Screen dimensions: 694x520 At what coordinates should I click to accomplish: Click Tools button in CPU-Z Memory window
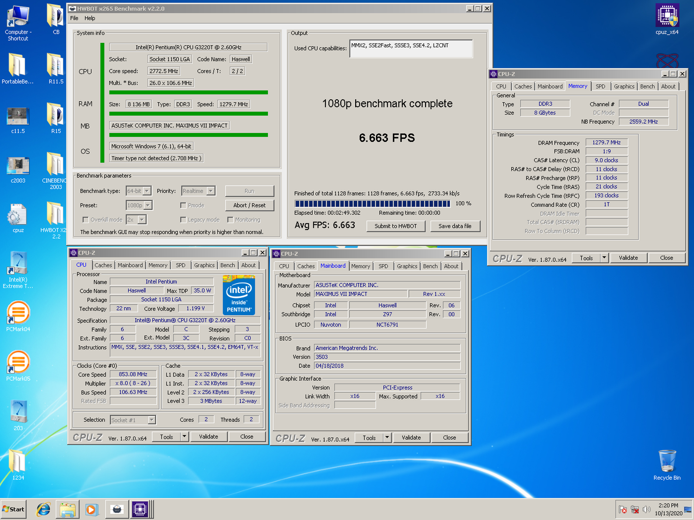(586, 258)
